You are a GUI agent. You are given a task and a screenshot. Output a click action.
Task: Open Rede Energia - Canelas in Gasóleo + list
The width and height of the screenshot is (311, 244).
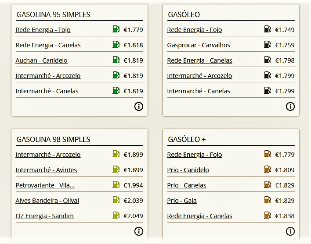click(x=199, y=216)
